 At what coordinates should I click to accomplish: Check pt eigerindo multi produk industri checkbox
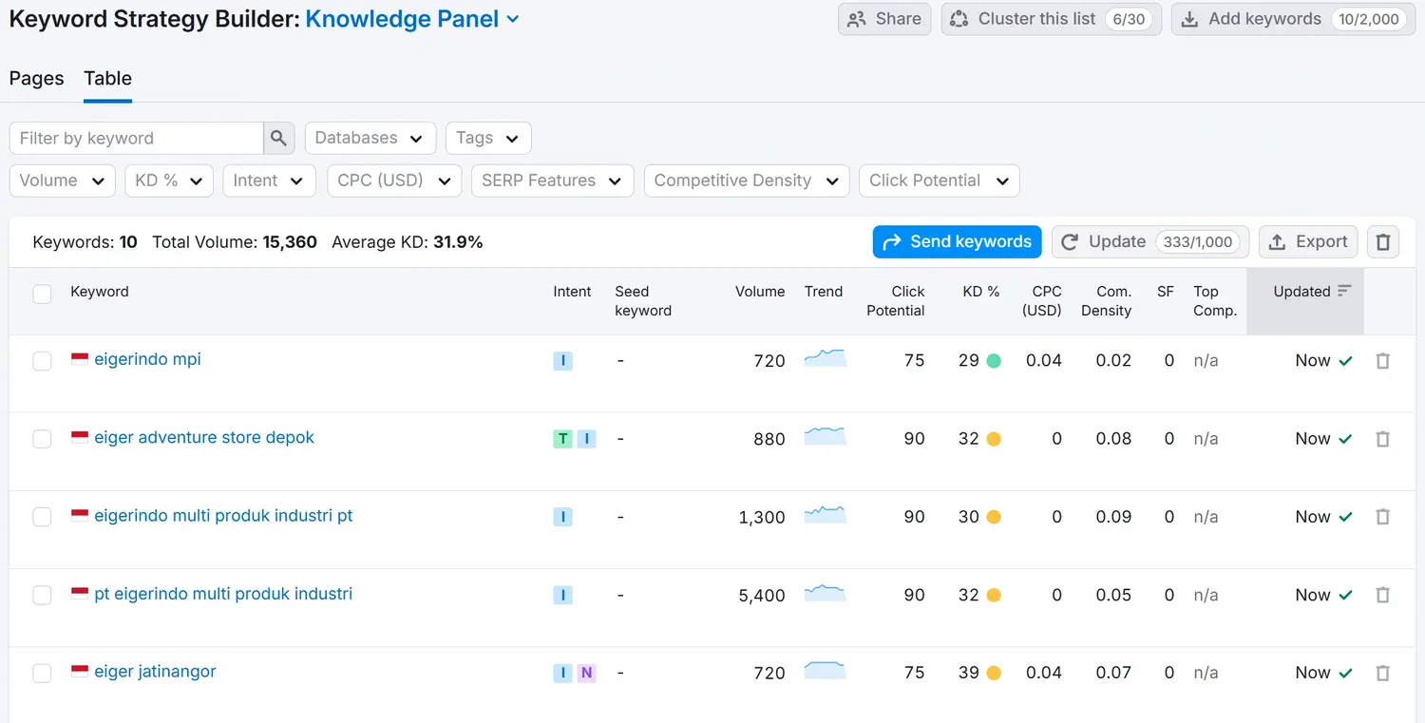pyautogui.click(x=42, y=596)
